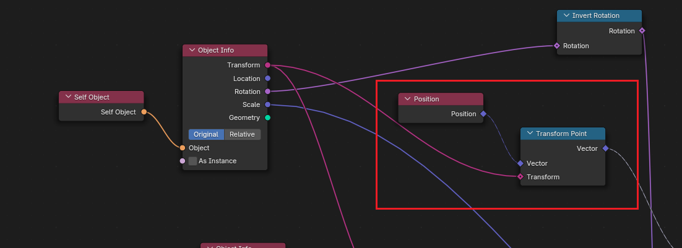Click the Scale output socket on Object Info
Screen dimensions: 682x248
click(267, 105)
